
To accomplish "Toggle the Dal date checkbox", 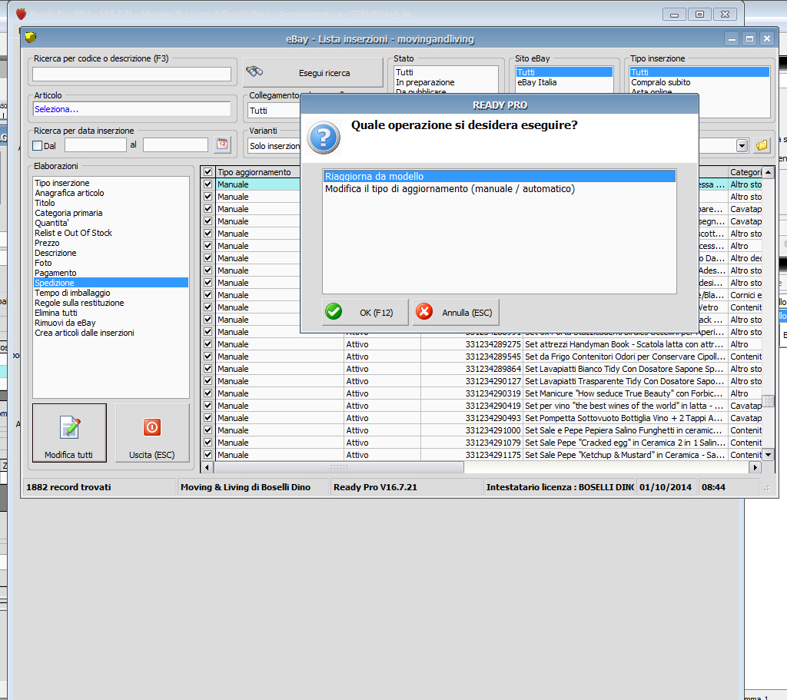I will coord(37,145).
